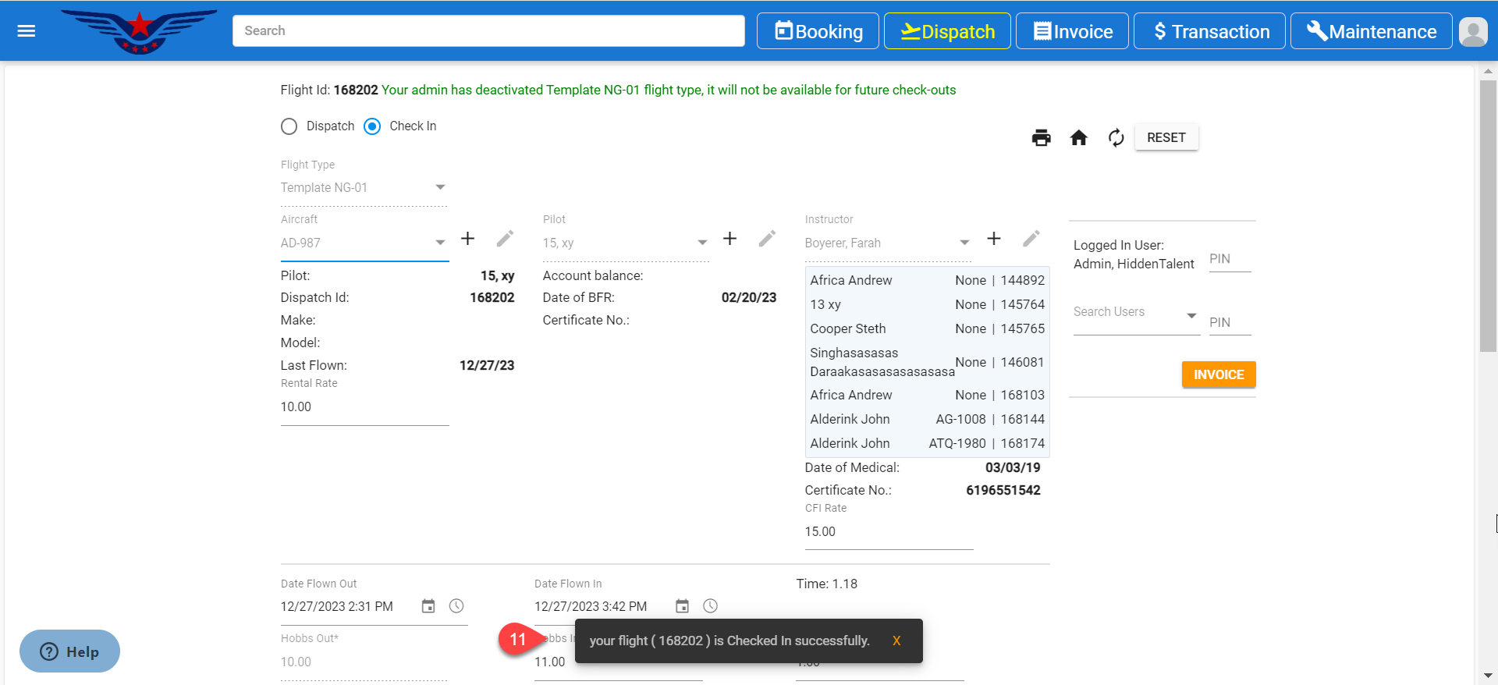Click the RESET button
Image resolution: width=1498 pixels, height=685 pixels.
click(1166, 137)
